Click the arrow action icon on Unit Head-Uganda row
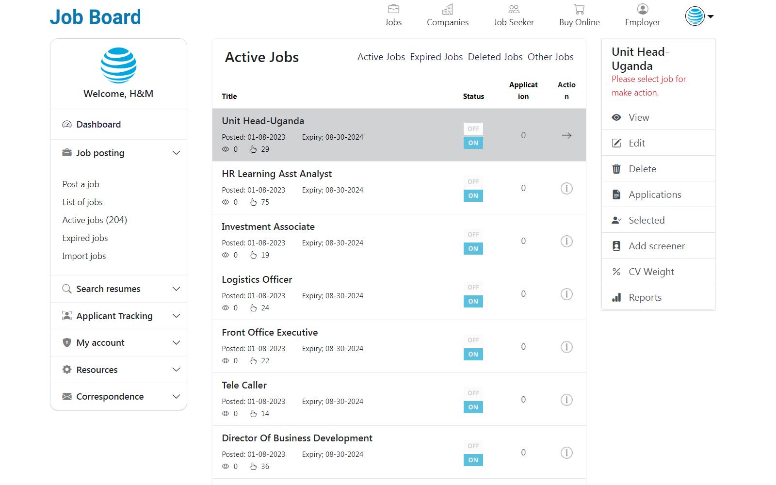Image resolution: width=776 pixels, height=485 pixels. coord(566,136)
